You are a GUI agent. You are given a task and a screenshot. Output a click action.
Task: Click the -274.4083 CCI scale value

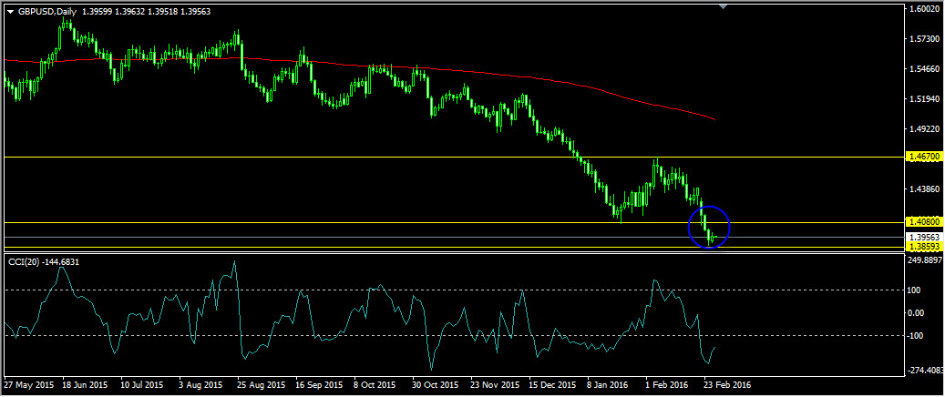(925, 371)
